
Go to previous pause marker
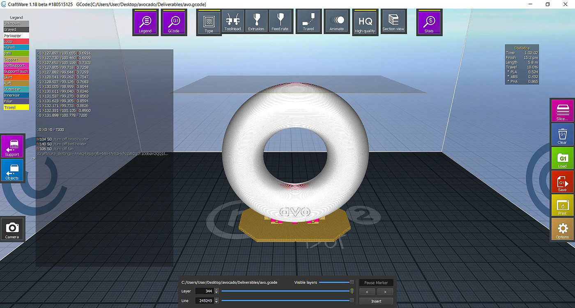click(x=368, y=292)
